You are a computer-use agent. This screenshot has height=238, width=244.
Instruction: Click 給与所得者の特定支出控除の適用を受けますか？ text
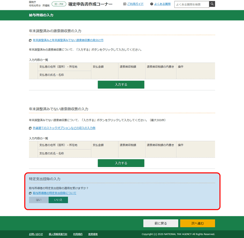point(59,188)
